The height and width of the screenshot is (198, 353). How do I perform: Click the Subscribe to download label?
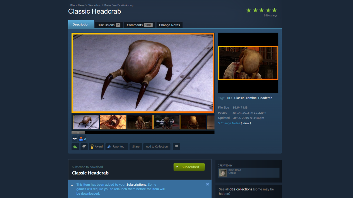click(87, 167)
